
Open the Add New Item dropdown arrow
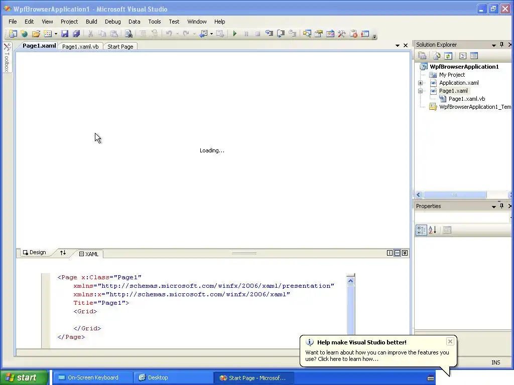[56, 34]
